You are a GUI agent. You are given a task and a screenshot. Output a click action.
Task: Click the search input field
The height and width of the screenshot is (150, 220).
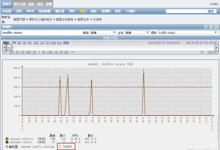pyautogui.click(x=185, y=11)
